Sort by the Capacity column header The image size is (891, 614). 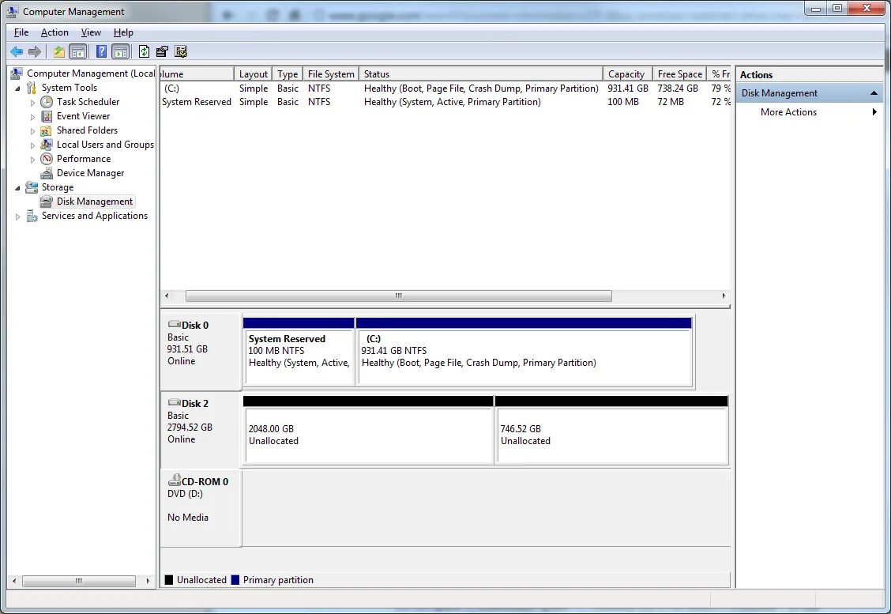coord(627,74)
